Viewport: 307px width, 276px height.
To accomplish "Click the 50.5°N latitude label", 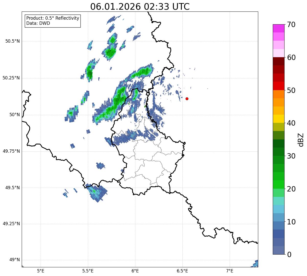I will click(13, 41).
